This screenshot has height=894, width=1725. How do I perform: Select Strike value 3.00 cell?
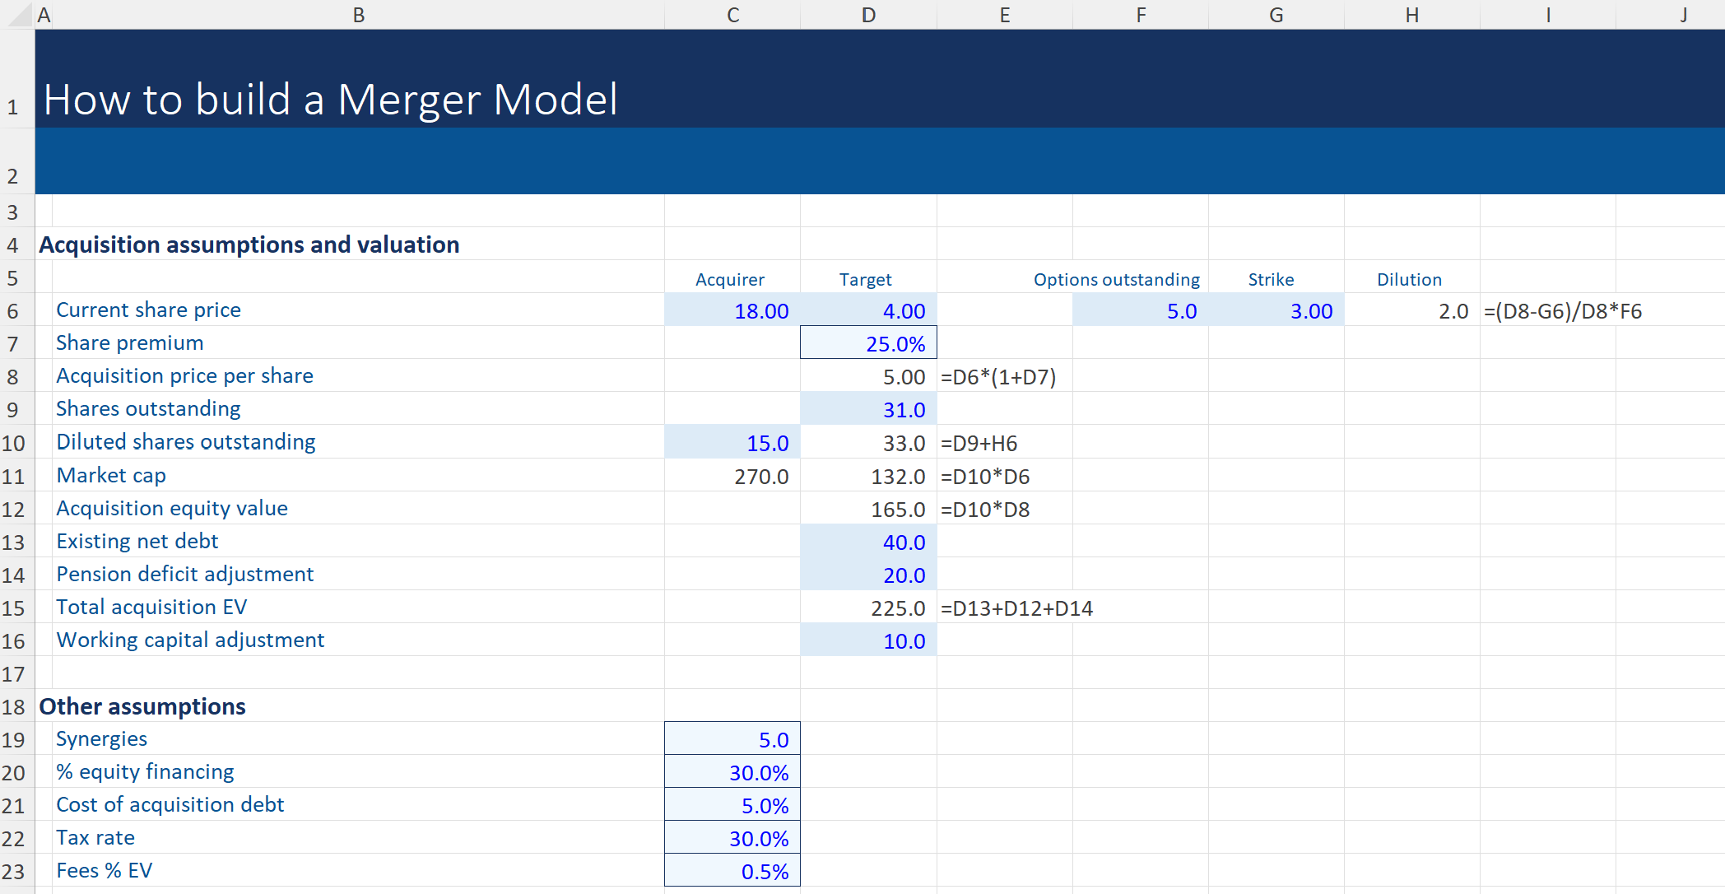coord(1276,310)
